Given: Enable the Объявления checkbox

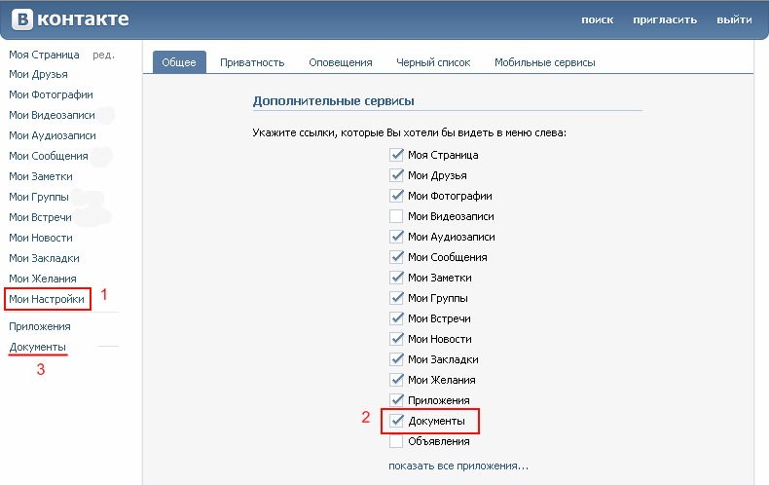Looking at the screenshot, I should pyautogui.click(x=396, y=441).
